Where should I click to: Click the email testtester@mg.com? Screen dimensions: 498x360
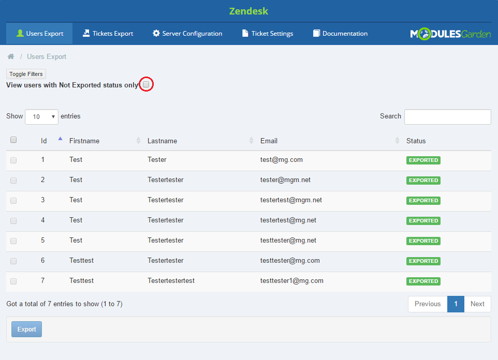(290, 260)
